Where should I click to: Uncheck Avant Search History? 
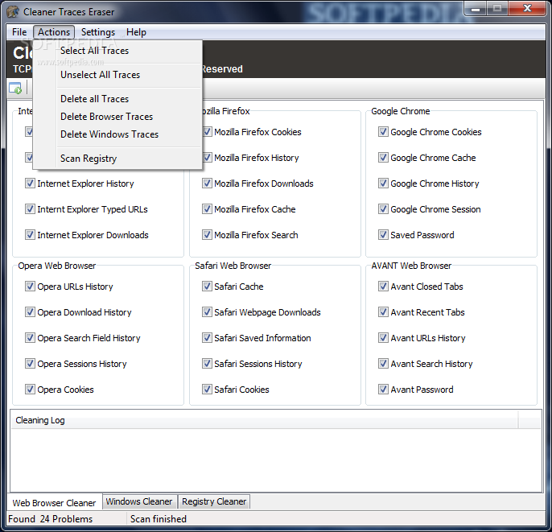coord(383,363)
